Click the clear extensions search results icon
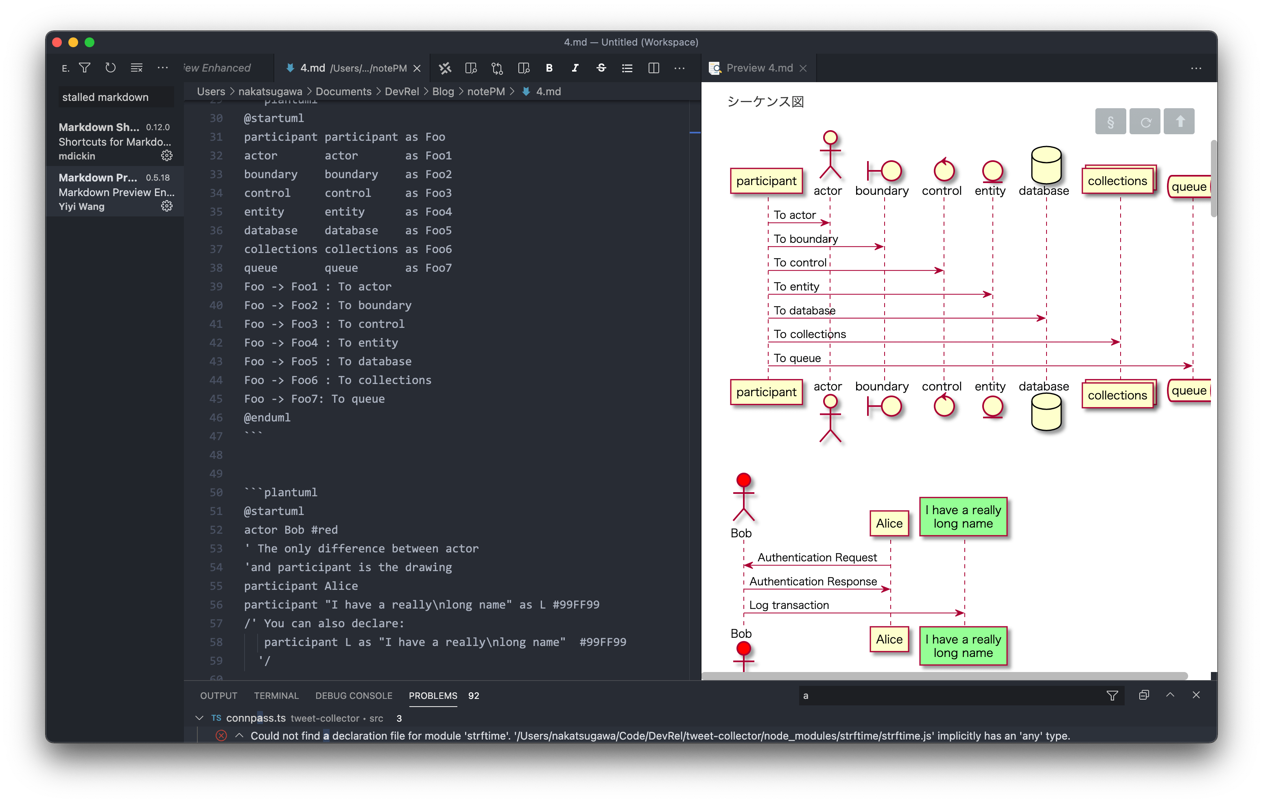Viewport: 1263px width, 803px height. [136, 68]
